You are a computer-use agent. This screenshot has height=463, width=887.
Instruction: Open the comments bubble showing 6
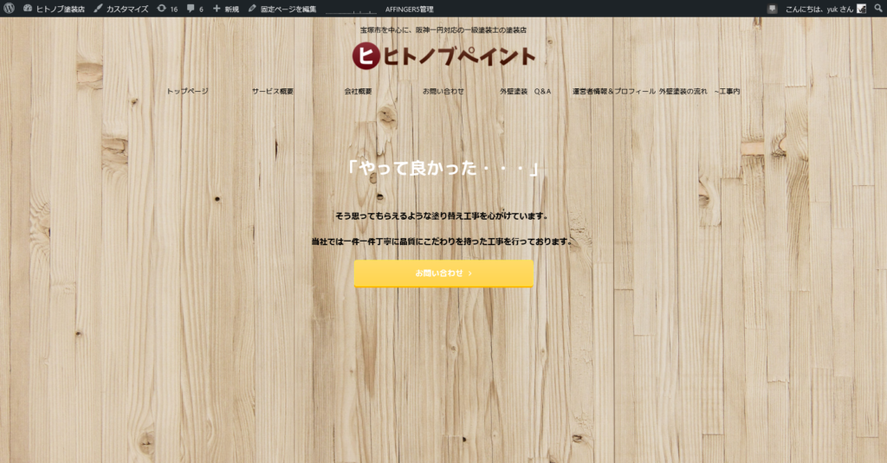click(x=195, y=9)
